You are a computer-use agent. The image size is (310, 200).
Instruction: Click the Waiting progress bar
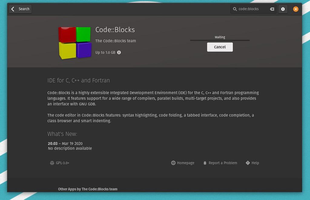point(220,40)
